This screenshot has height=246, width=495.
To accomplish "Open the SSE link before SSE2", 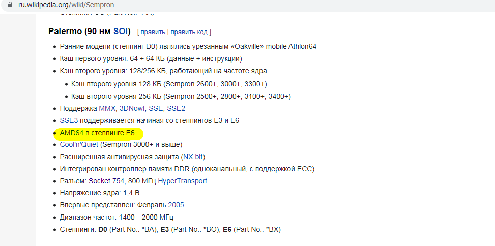I will tap(156, 108).
